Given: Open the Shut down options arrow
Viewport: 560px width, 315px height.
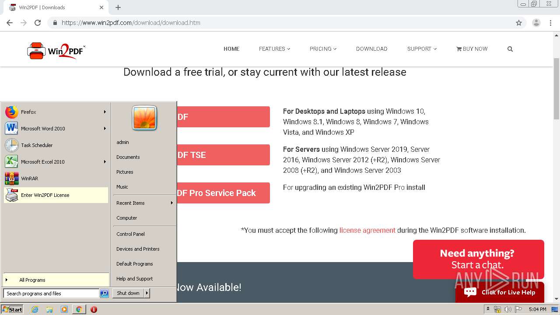Looking at the screenshot, I should (147, 293).
